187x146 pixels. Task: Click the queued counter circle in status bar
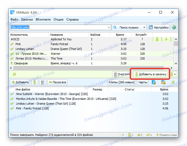click(121, 135)
